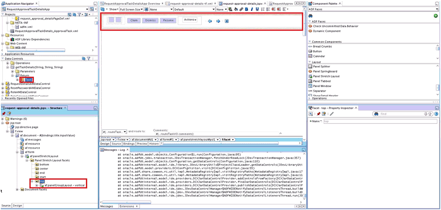Click the Dismiss button in design view
This screenshot has width=441, height=210.
[150, 21]
